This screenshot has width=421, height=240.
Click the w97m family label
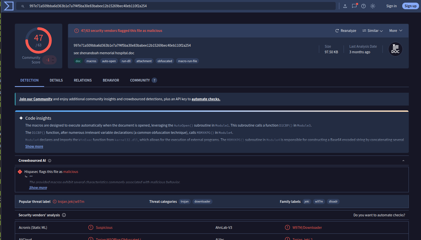(x=319, y=202)
